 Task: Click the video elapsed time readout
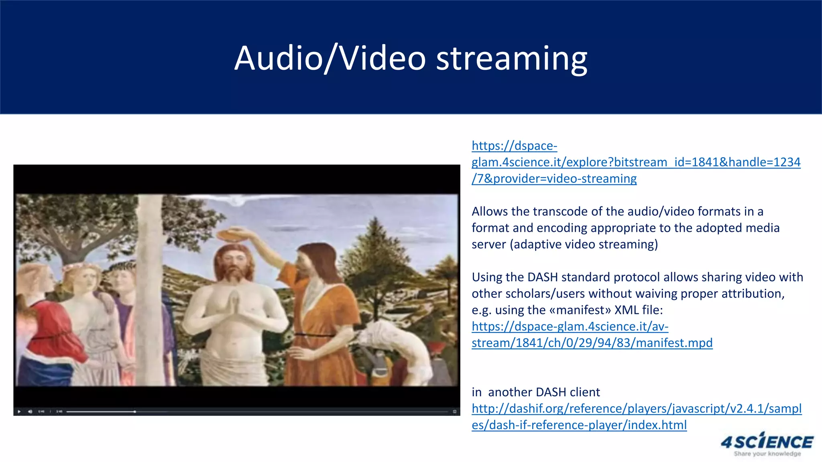click(x=41, y=411)
